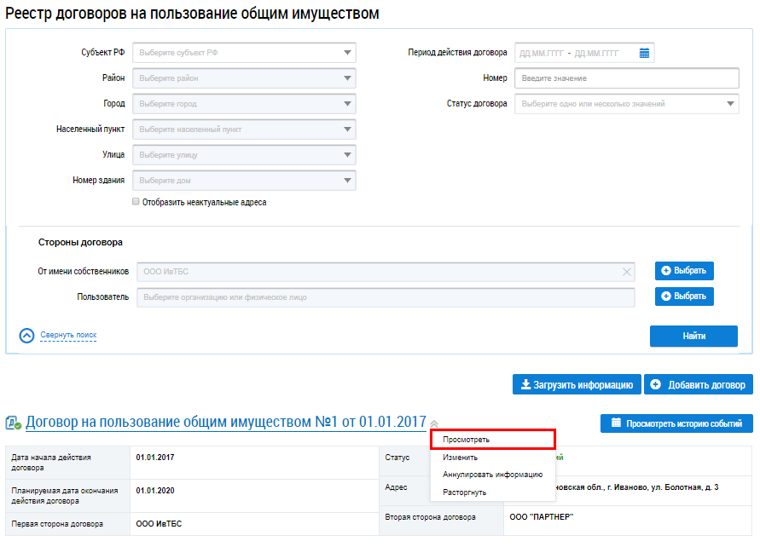
Task: Expand the Населенный пункт dropdown
Action: 244,130
